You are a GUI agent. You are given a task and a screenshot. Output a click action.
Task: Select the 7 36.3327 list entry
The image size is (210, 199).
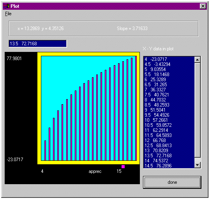click(169, 90)
